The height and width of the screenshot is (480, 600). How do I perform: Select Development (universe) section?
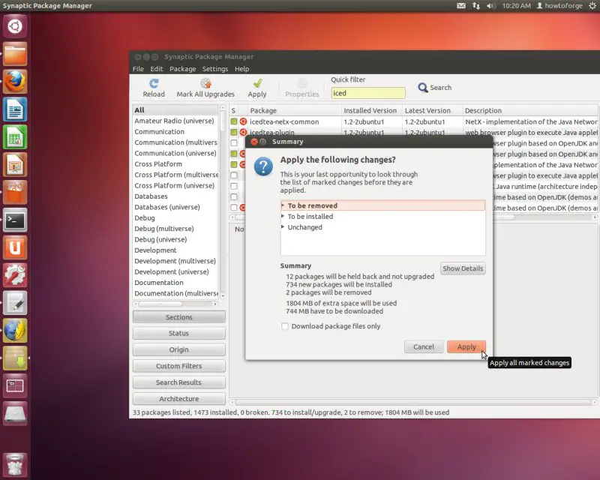click(176, 271)
